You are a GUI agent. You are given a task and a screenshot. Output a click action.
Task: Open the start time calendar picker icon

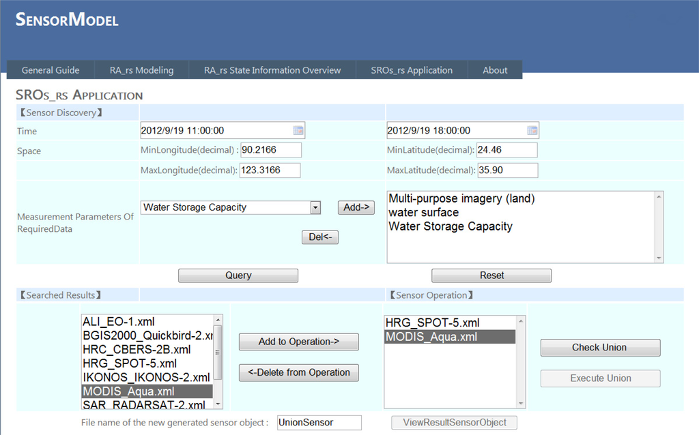point(298,131)
